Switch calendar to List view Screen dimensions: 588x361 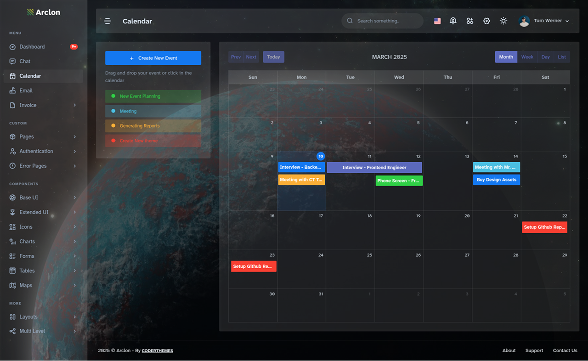pyautogui.click(x=562, y=57)
